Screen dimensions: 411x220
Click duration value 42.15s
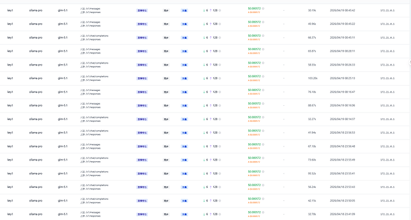pyautogui.click(x=312, y=201)
